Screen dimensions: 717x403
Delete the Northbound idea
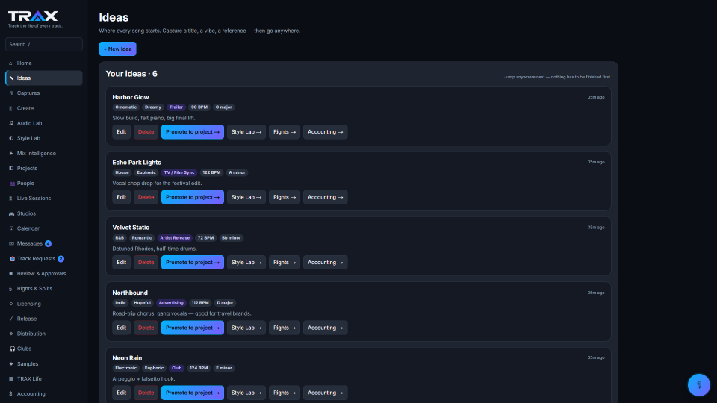tap(146, 328)
